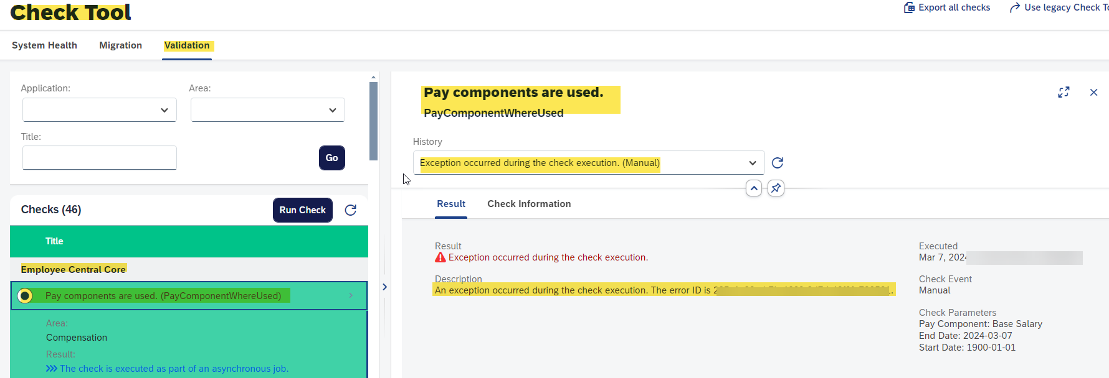Click the left panel vertical scrollbar
Screen dimensions: 1109x378
click(x=374, y=121)
